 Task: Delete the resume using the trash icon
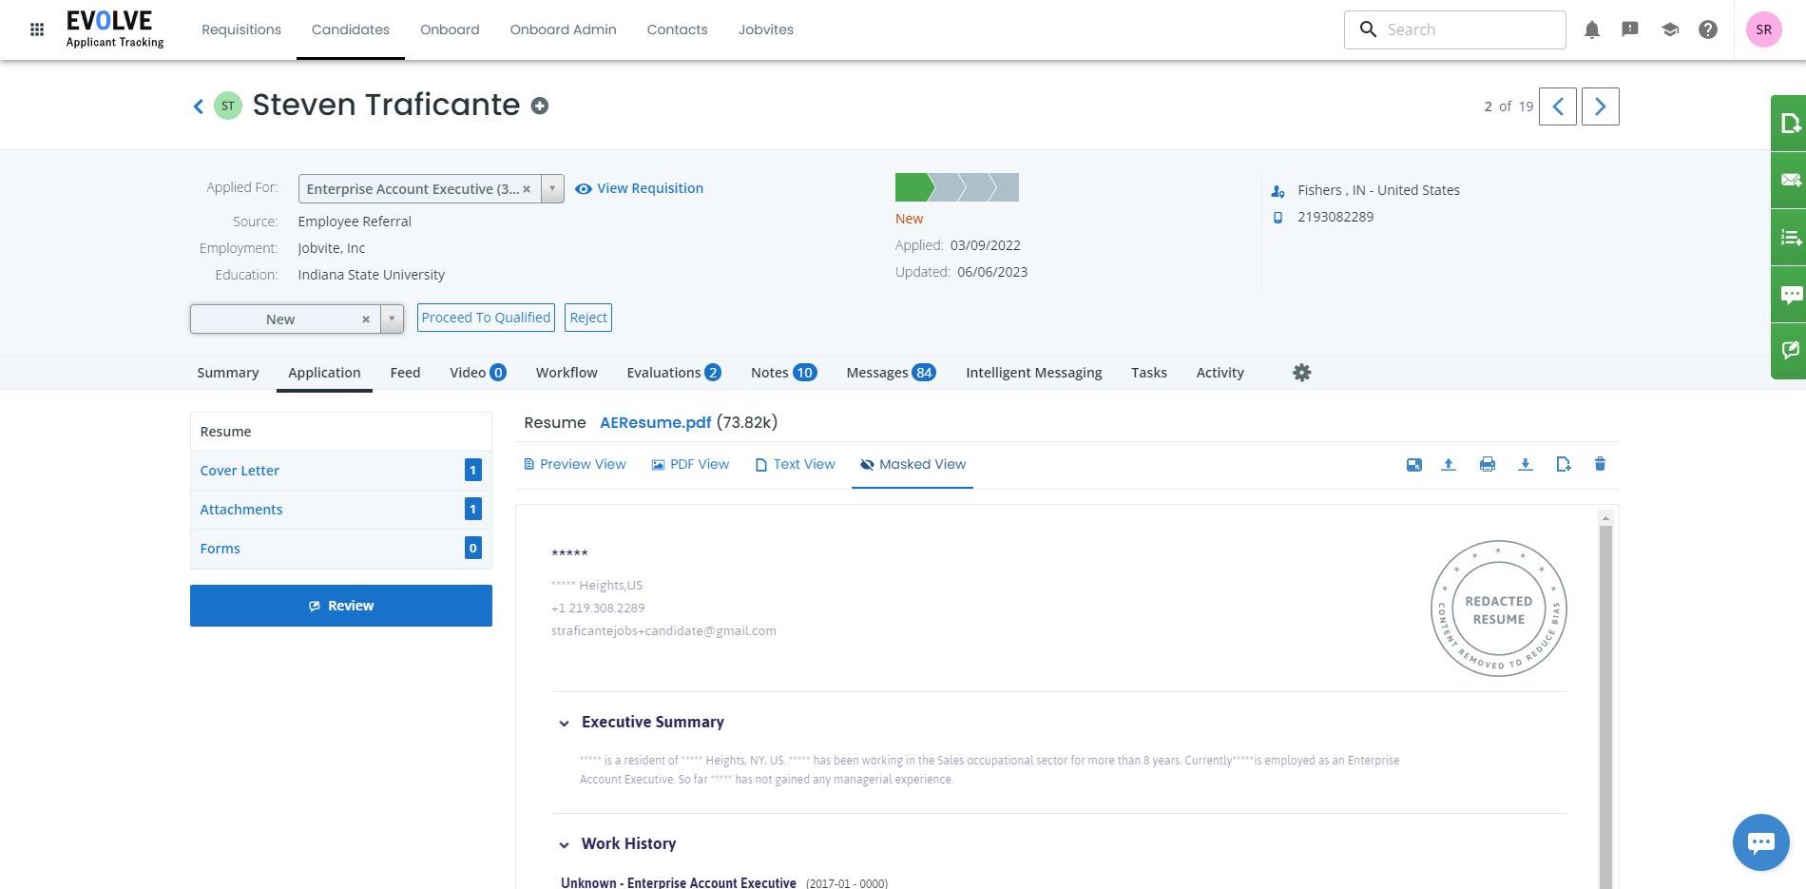click(x=1600, y=464)
